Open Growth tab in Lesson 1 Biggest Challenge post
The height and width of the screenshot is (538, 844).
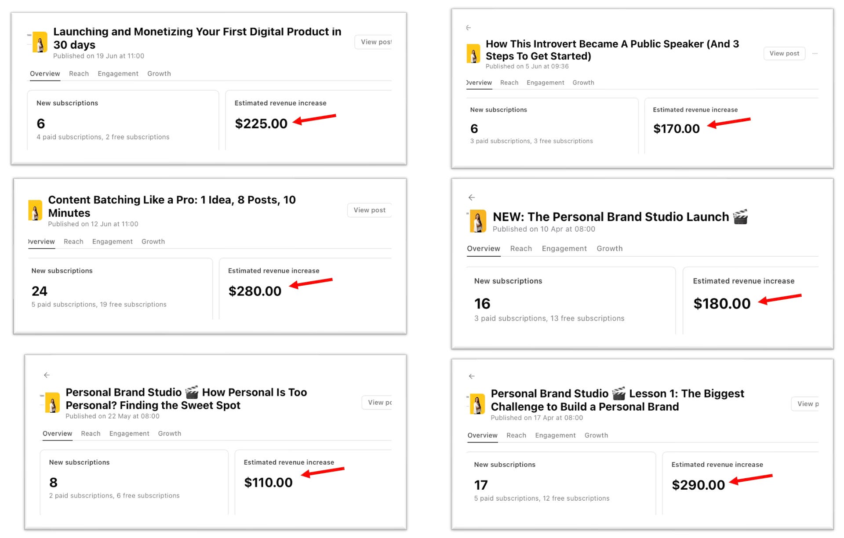(596, 436)
